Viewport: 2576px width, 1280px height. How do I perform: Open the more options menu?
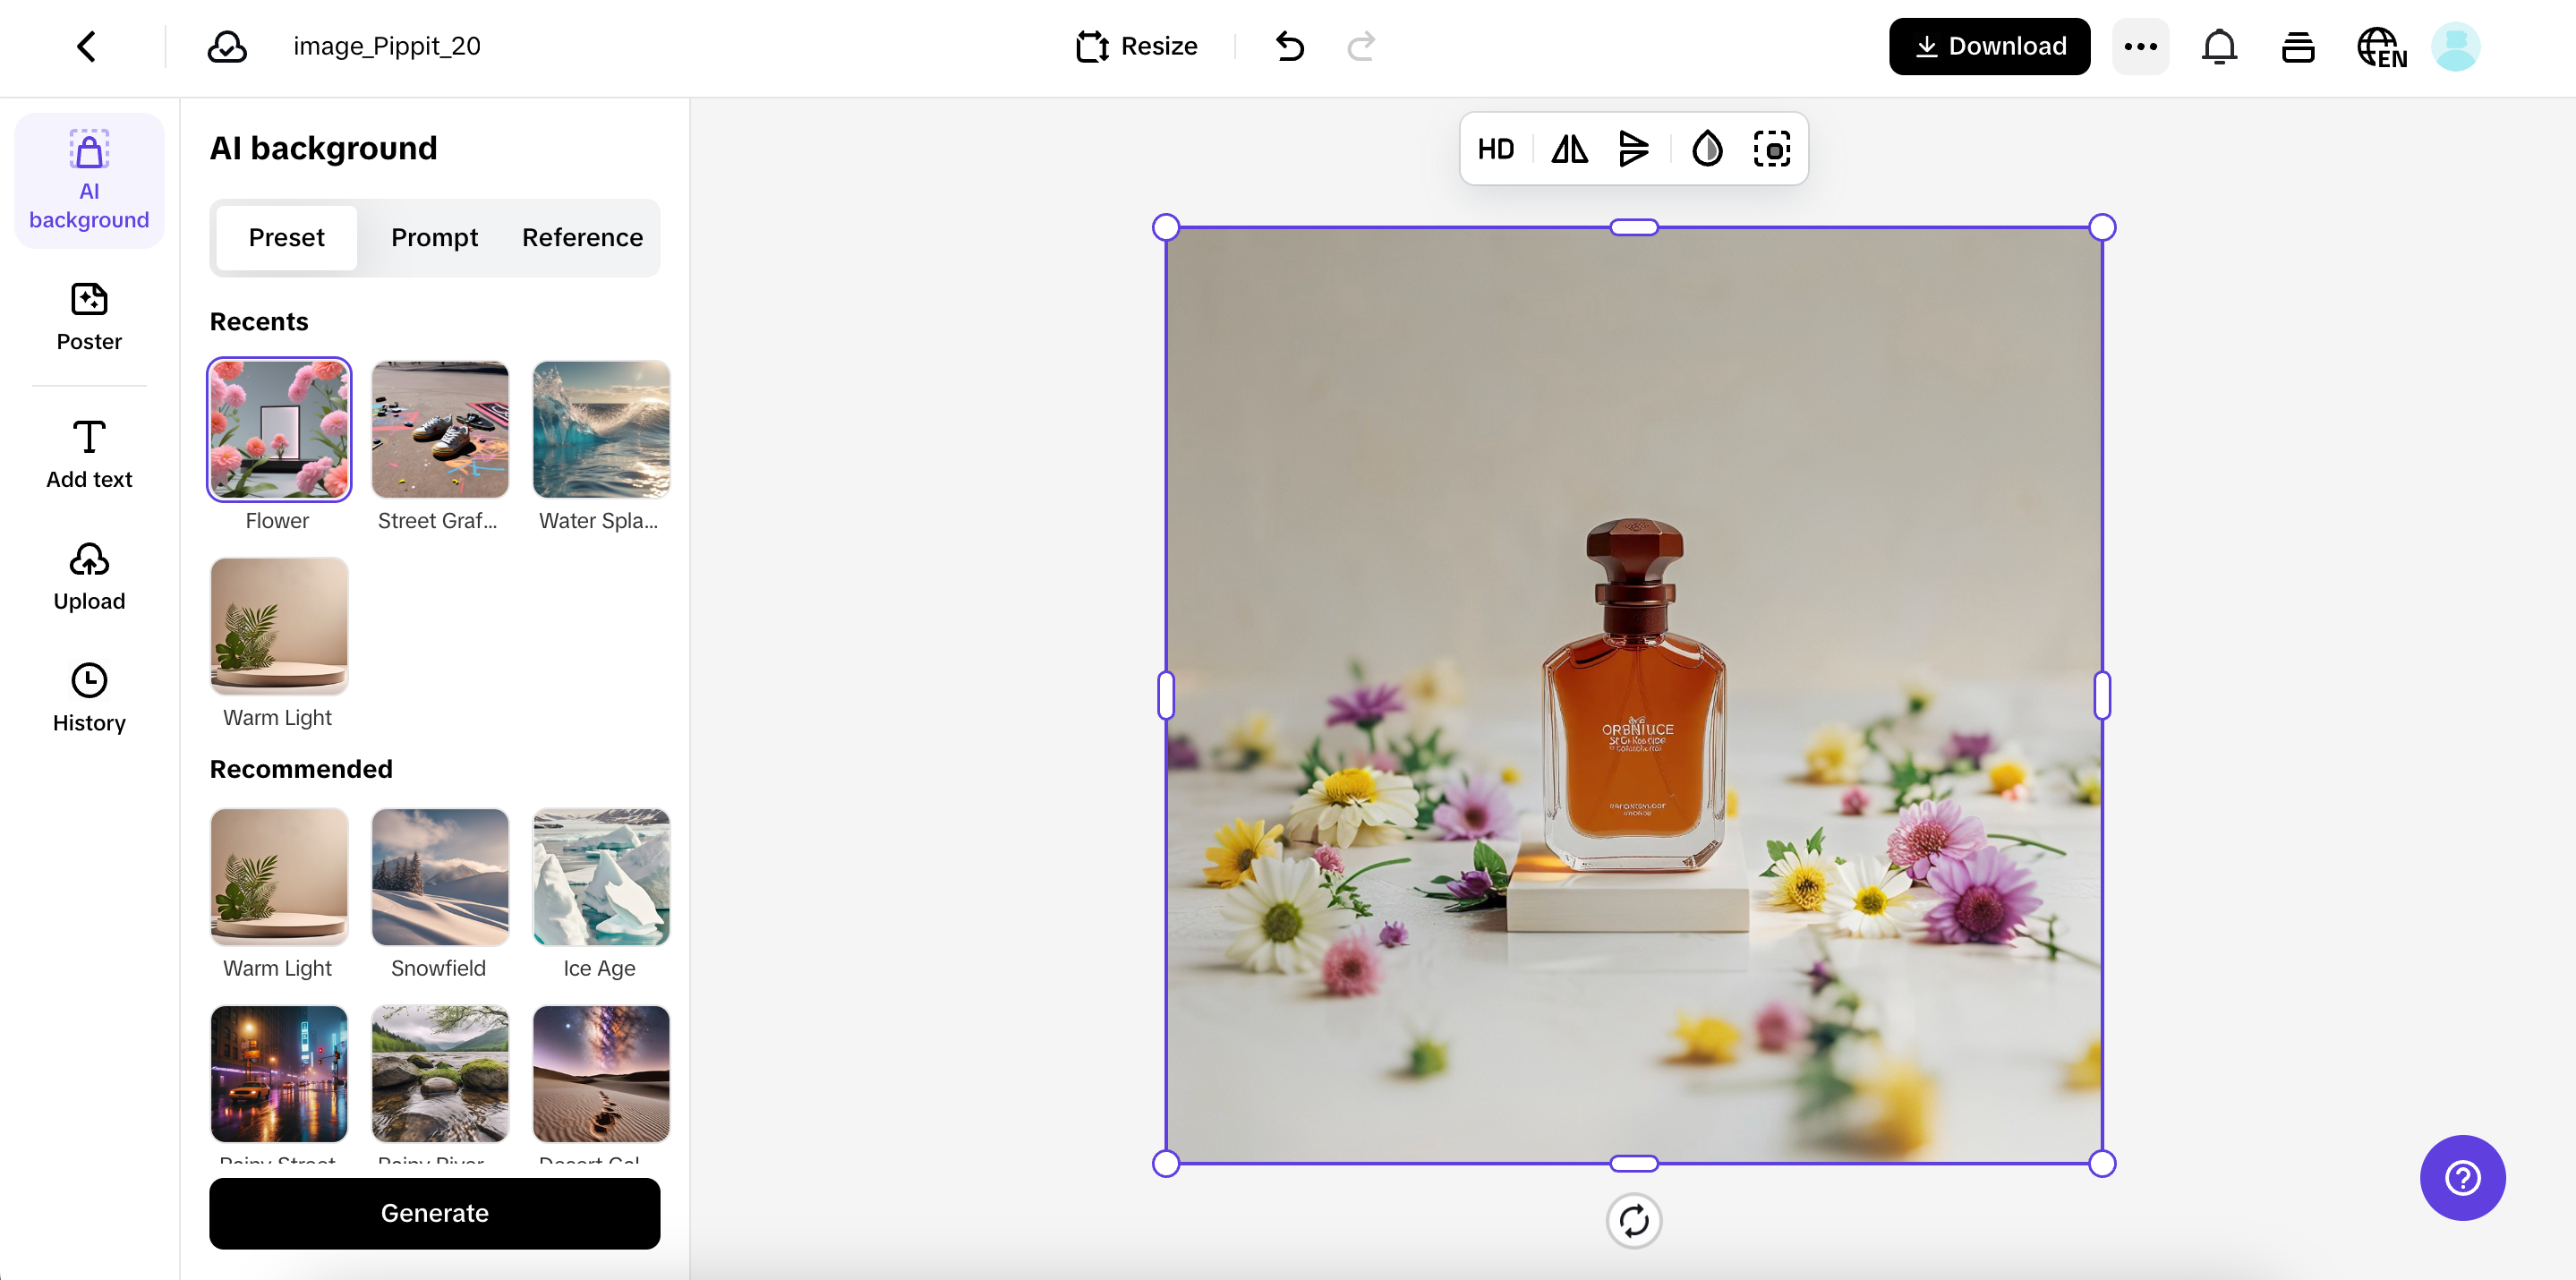(2140, 46)
